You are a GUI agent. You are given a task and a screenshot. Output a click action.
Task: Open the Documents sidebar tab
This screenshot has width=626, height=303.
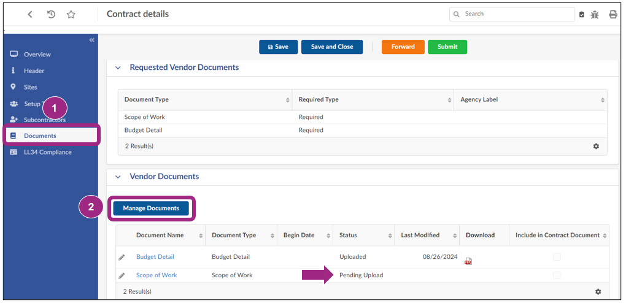(40, 136)
